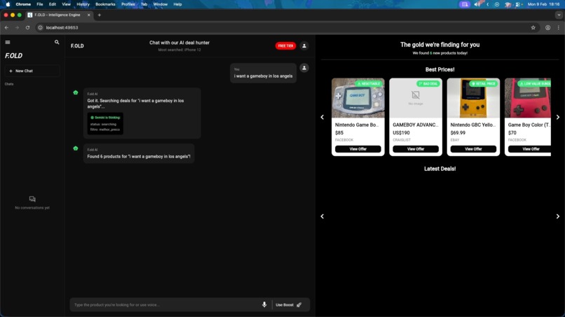The width and height of the screenshot is (565, 317).
Task: Click 'Found 6 products' message text
Action: 139,157
